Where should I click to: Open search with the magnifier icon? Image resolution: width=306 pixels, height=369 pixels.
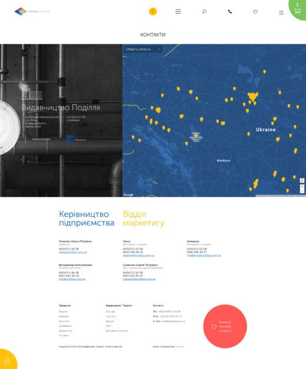[x=204, y=11]
